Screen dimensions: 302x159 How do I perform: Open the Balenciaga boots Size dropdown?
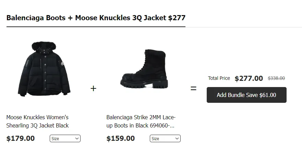click(165, 139)
